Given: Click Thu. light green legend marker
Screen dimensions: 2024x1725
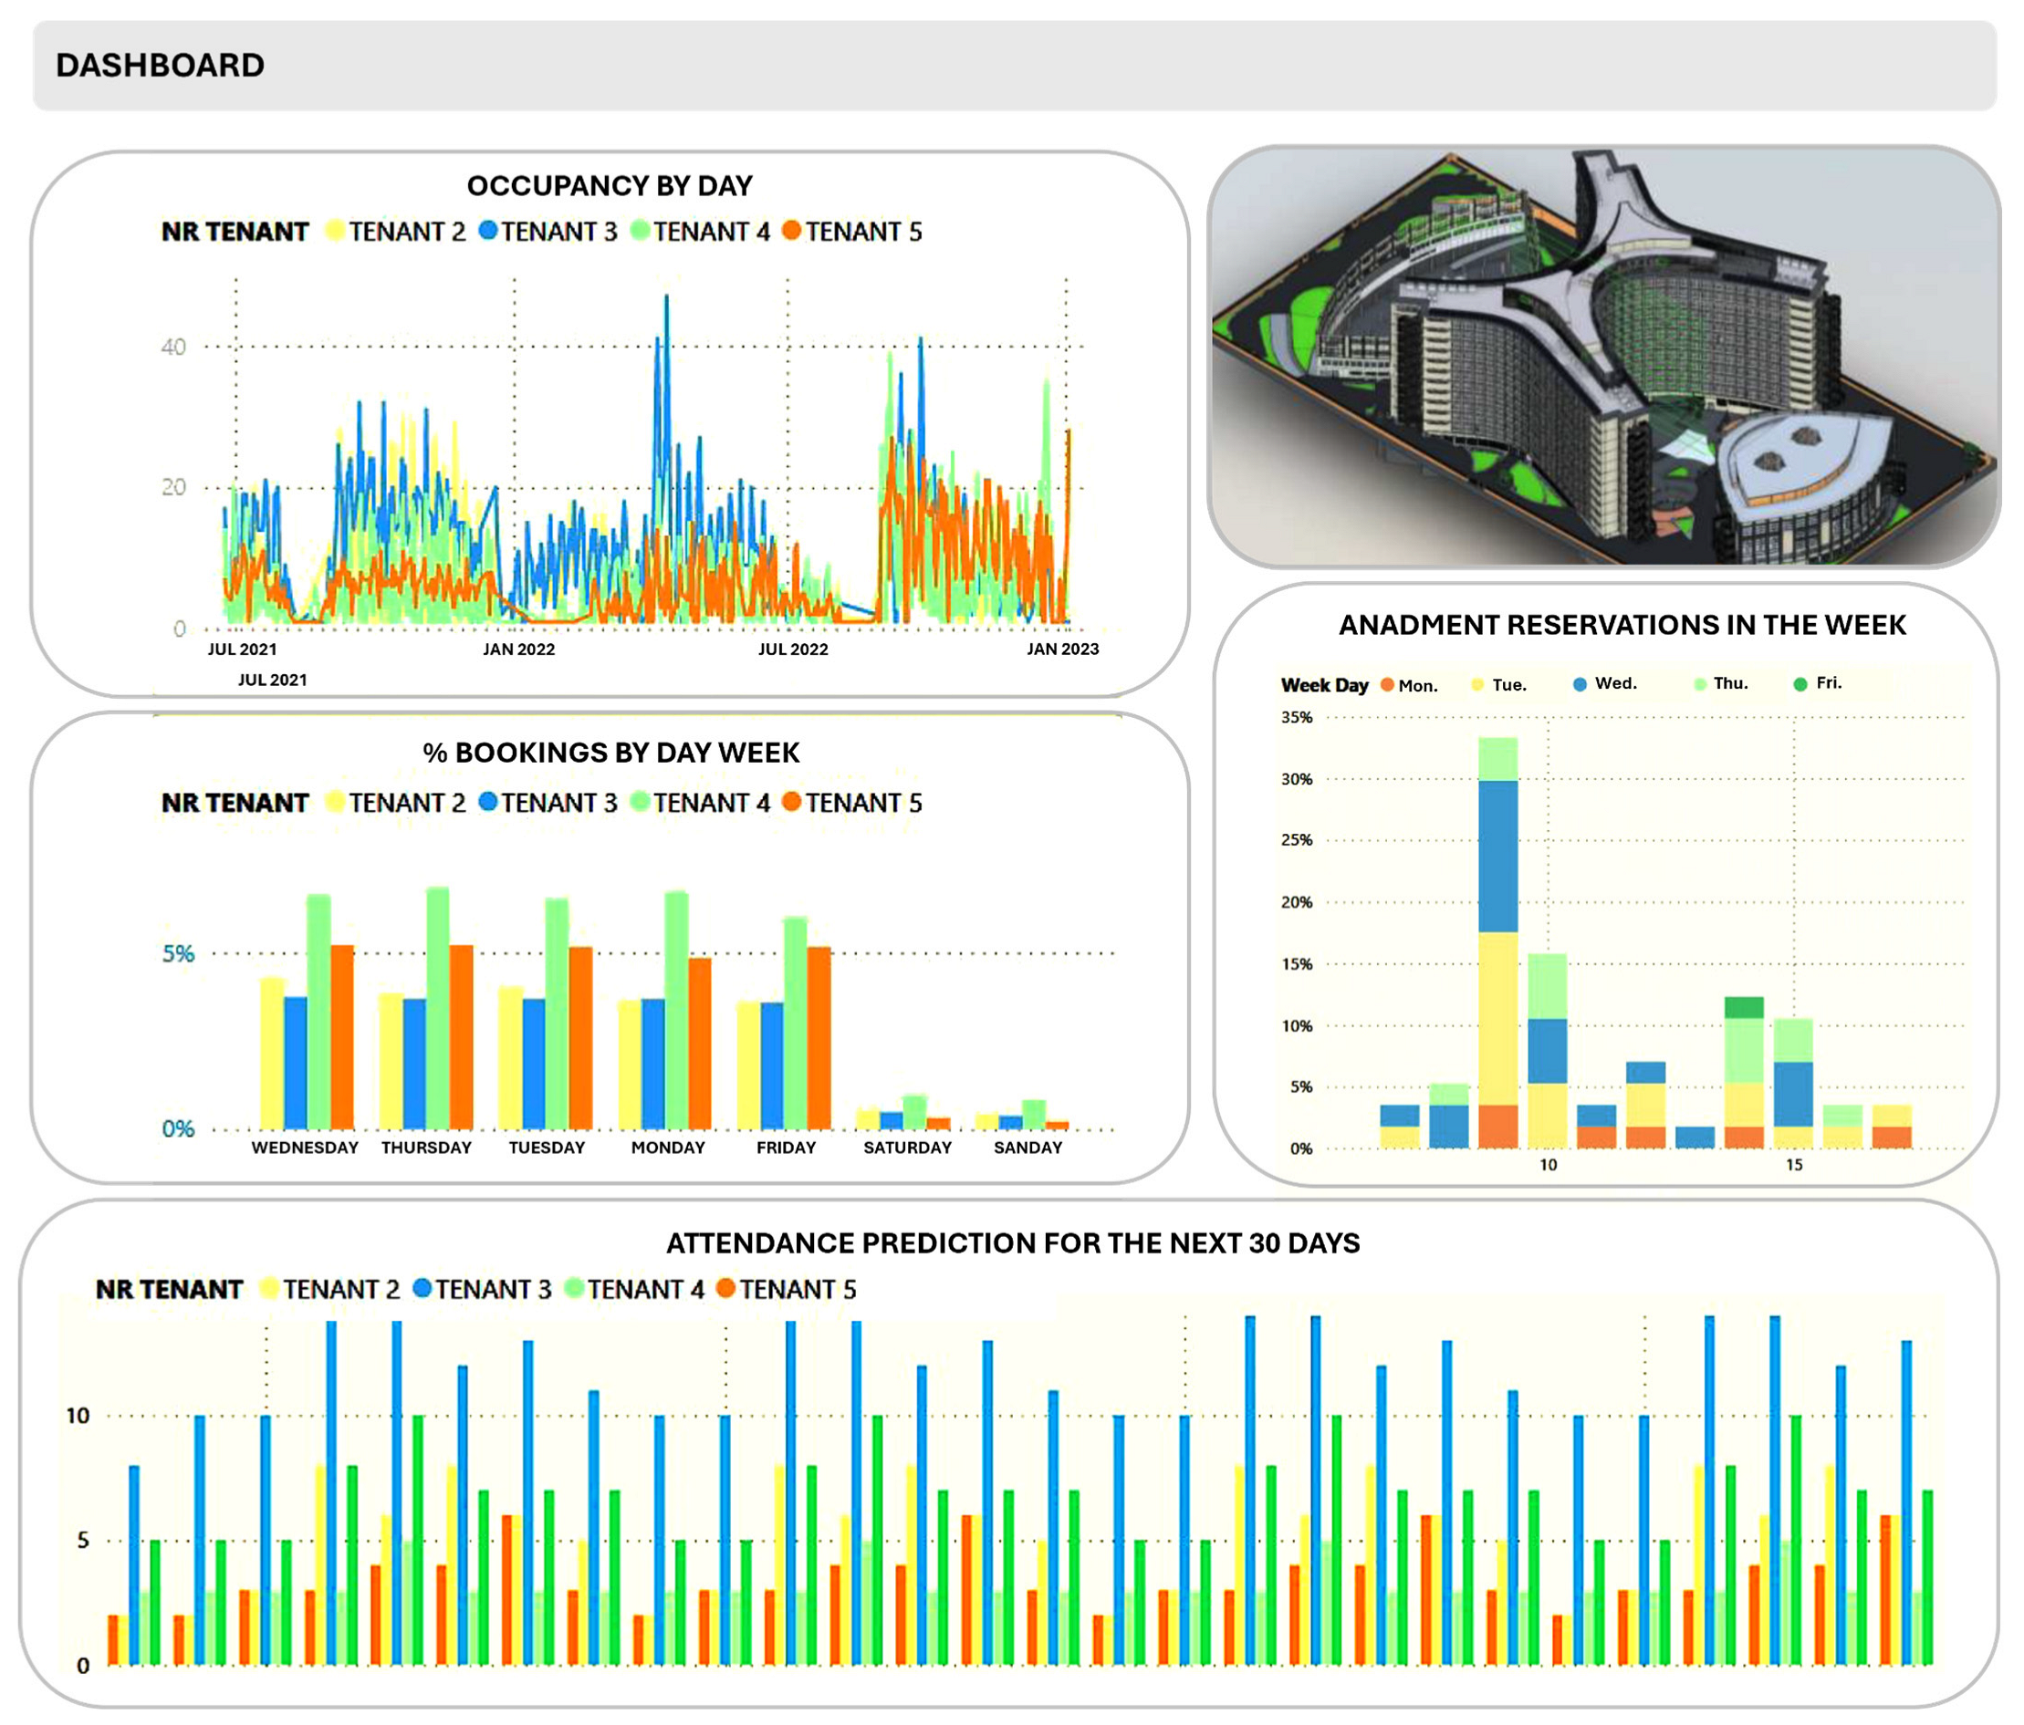Looking at the screenshot, I should coord(1701,684).
